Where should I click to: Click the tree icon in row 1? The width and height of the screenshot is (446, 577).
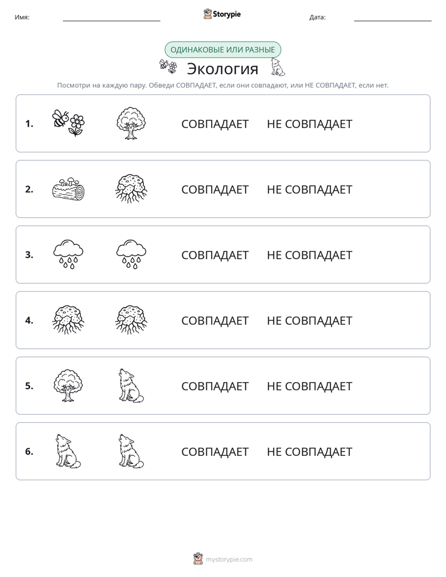[x=131, y=123]
